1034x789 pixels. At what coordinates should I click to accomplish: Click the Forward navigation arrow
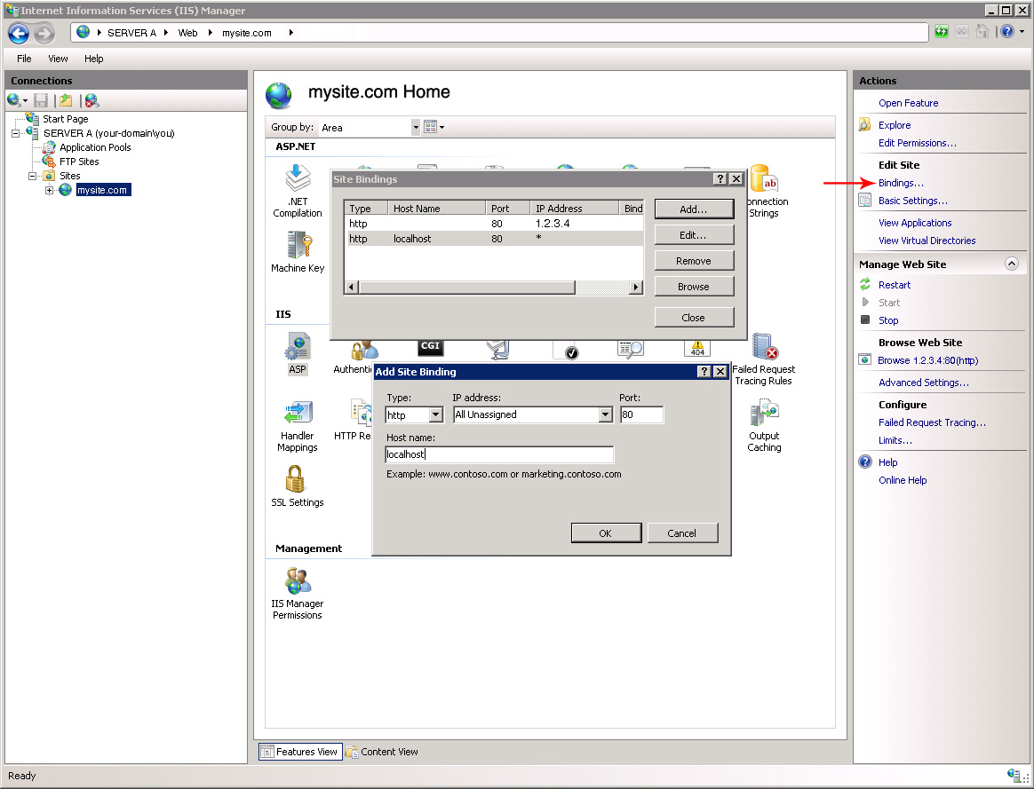coord(44,33)
